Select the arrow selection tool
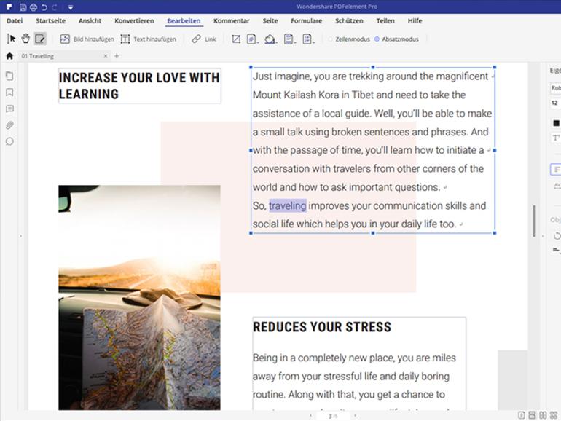 [11, 39]
